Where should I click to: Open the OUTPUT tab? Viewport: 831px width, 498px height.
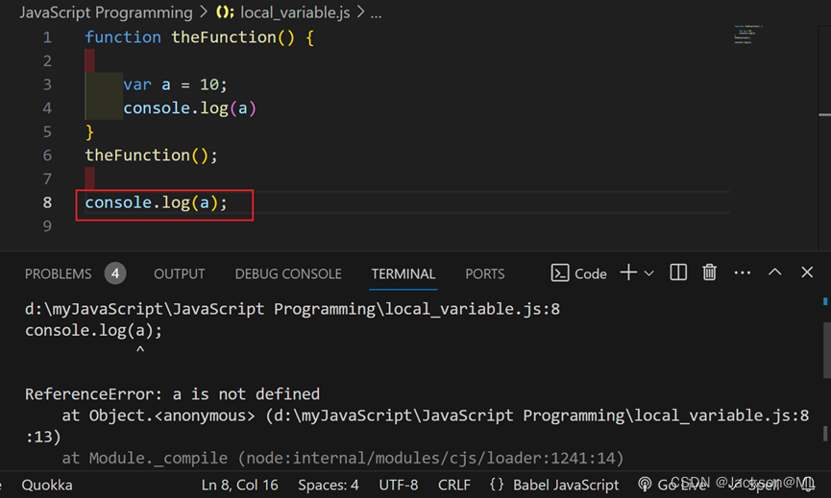pos(180,273)
